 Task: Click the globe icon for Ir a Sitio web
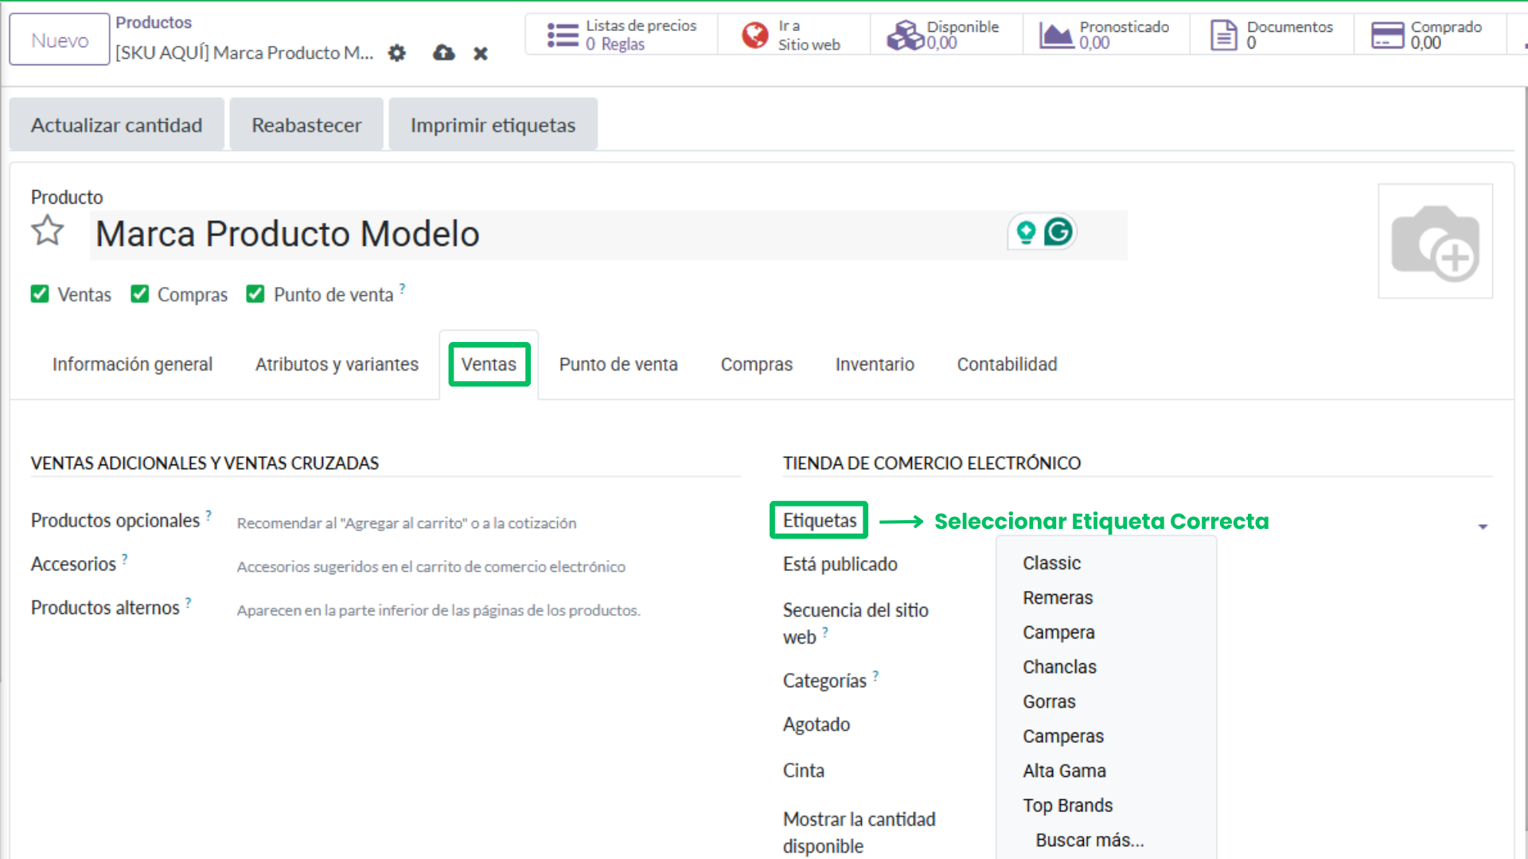754,34
